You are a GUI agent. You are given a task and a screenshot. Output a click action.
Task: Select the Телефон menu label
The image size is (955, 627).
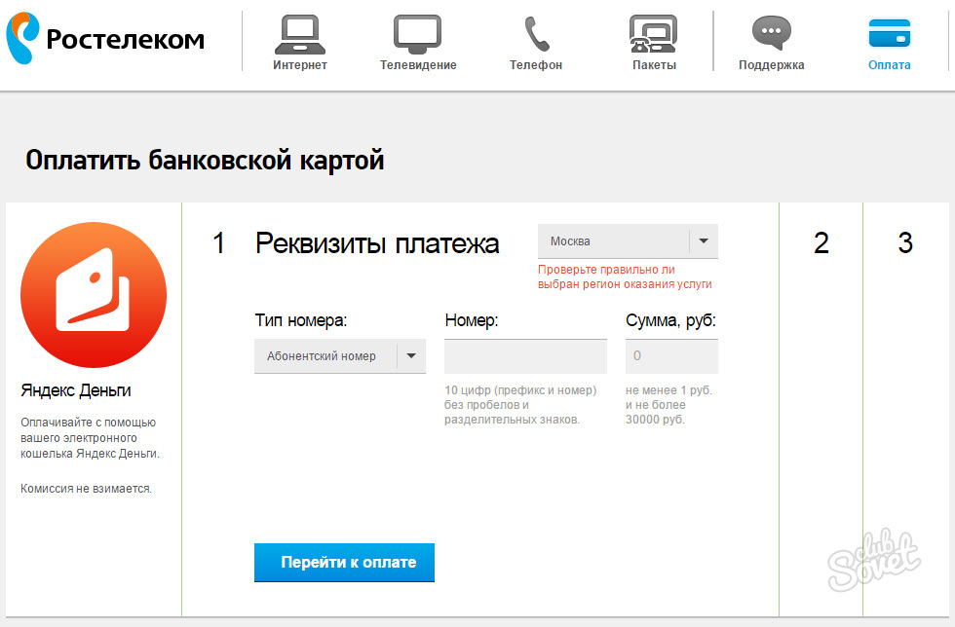(x=536, y=65)
